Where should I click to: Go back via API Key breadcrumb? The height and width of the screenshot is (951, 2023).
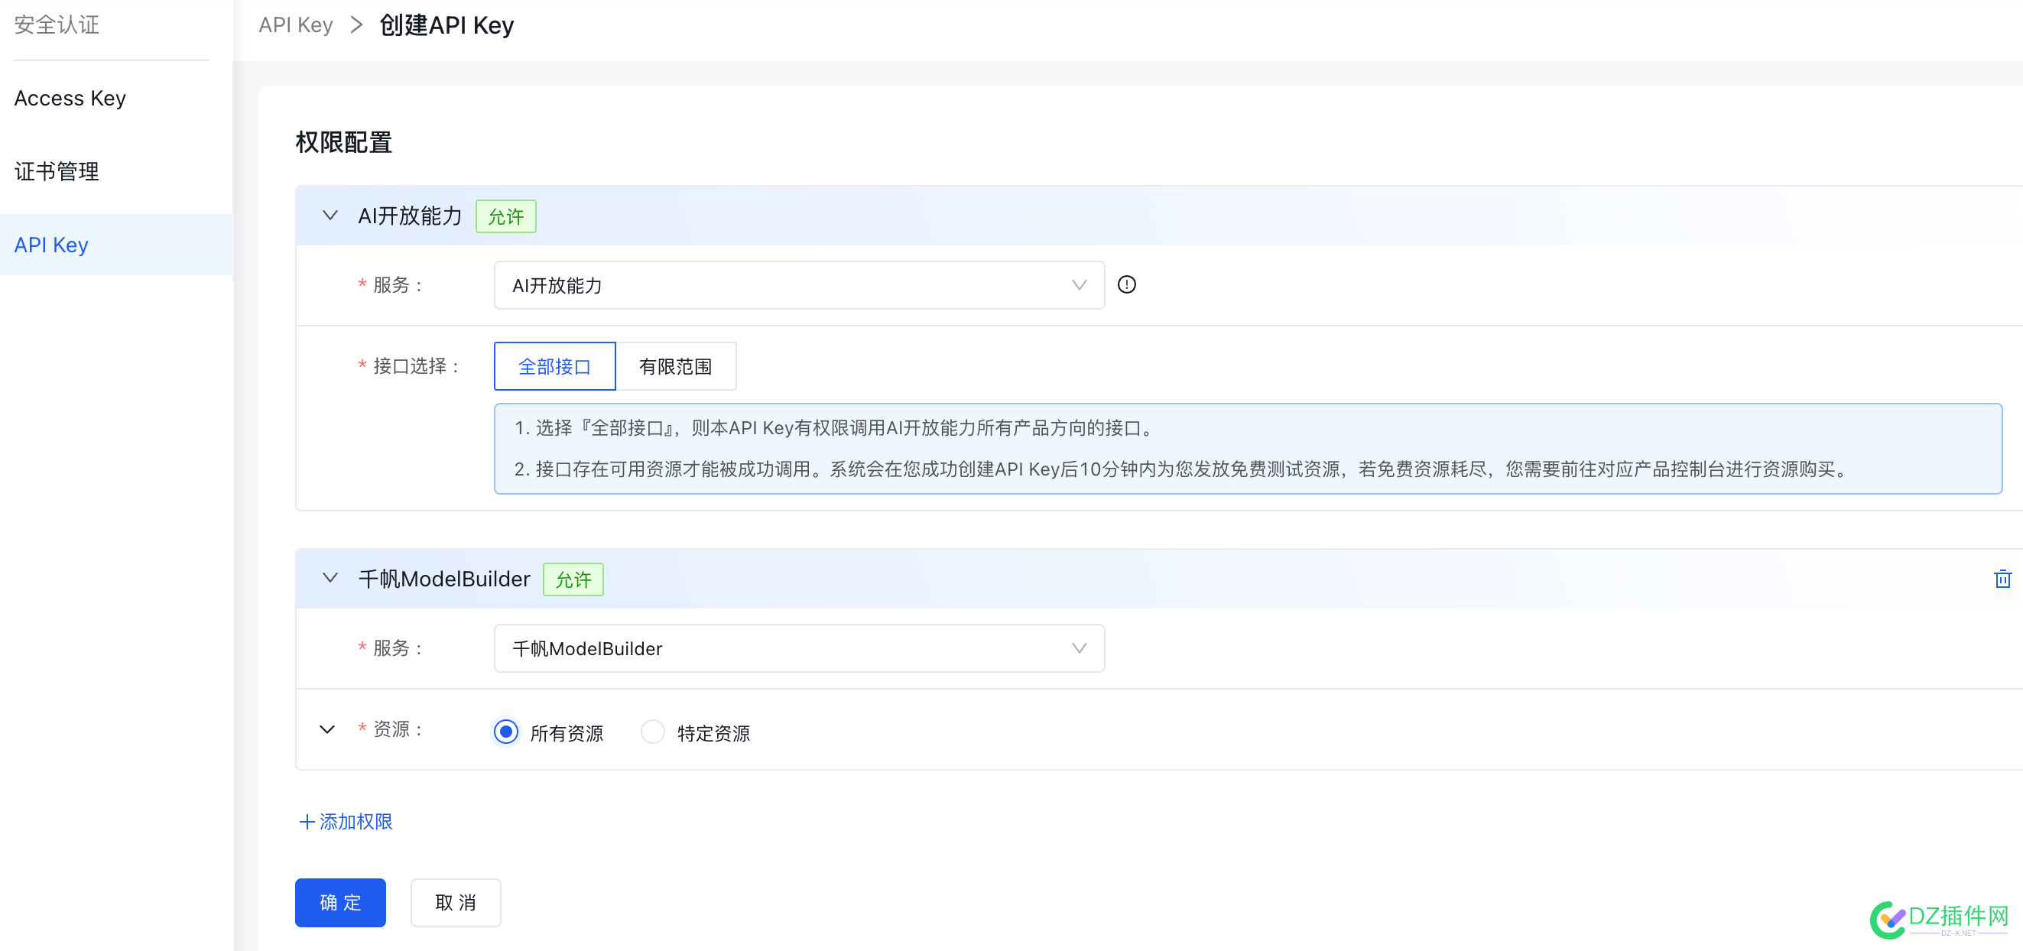(295, 25)
